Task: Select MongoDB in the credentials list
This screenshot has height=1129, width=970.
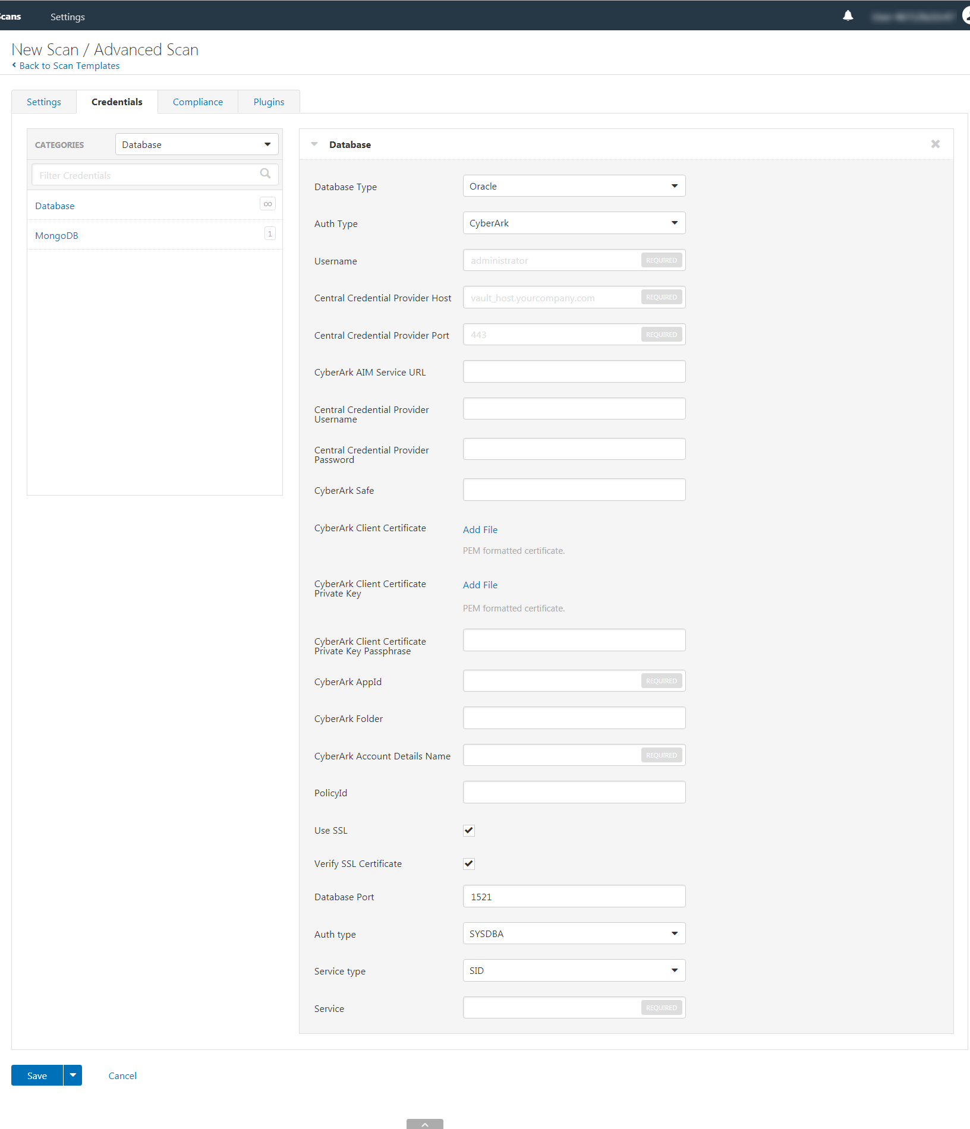Action: [56, 236]
